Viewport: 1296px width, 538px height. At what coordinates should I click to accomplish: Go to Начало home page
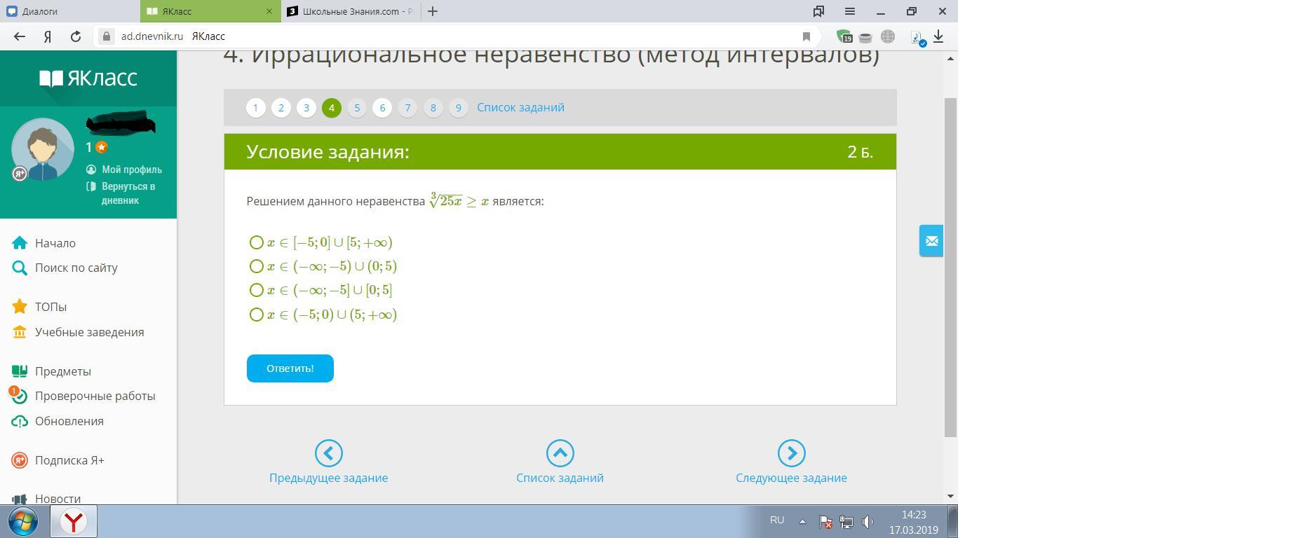(x=55, y=243)
